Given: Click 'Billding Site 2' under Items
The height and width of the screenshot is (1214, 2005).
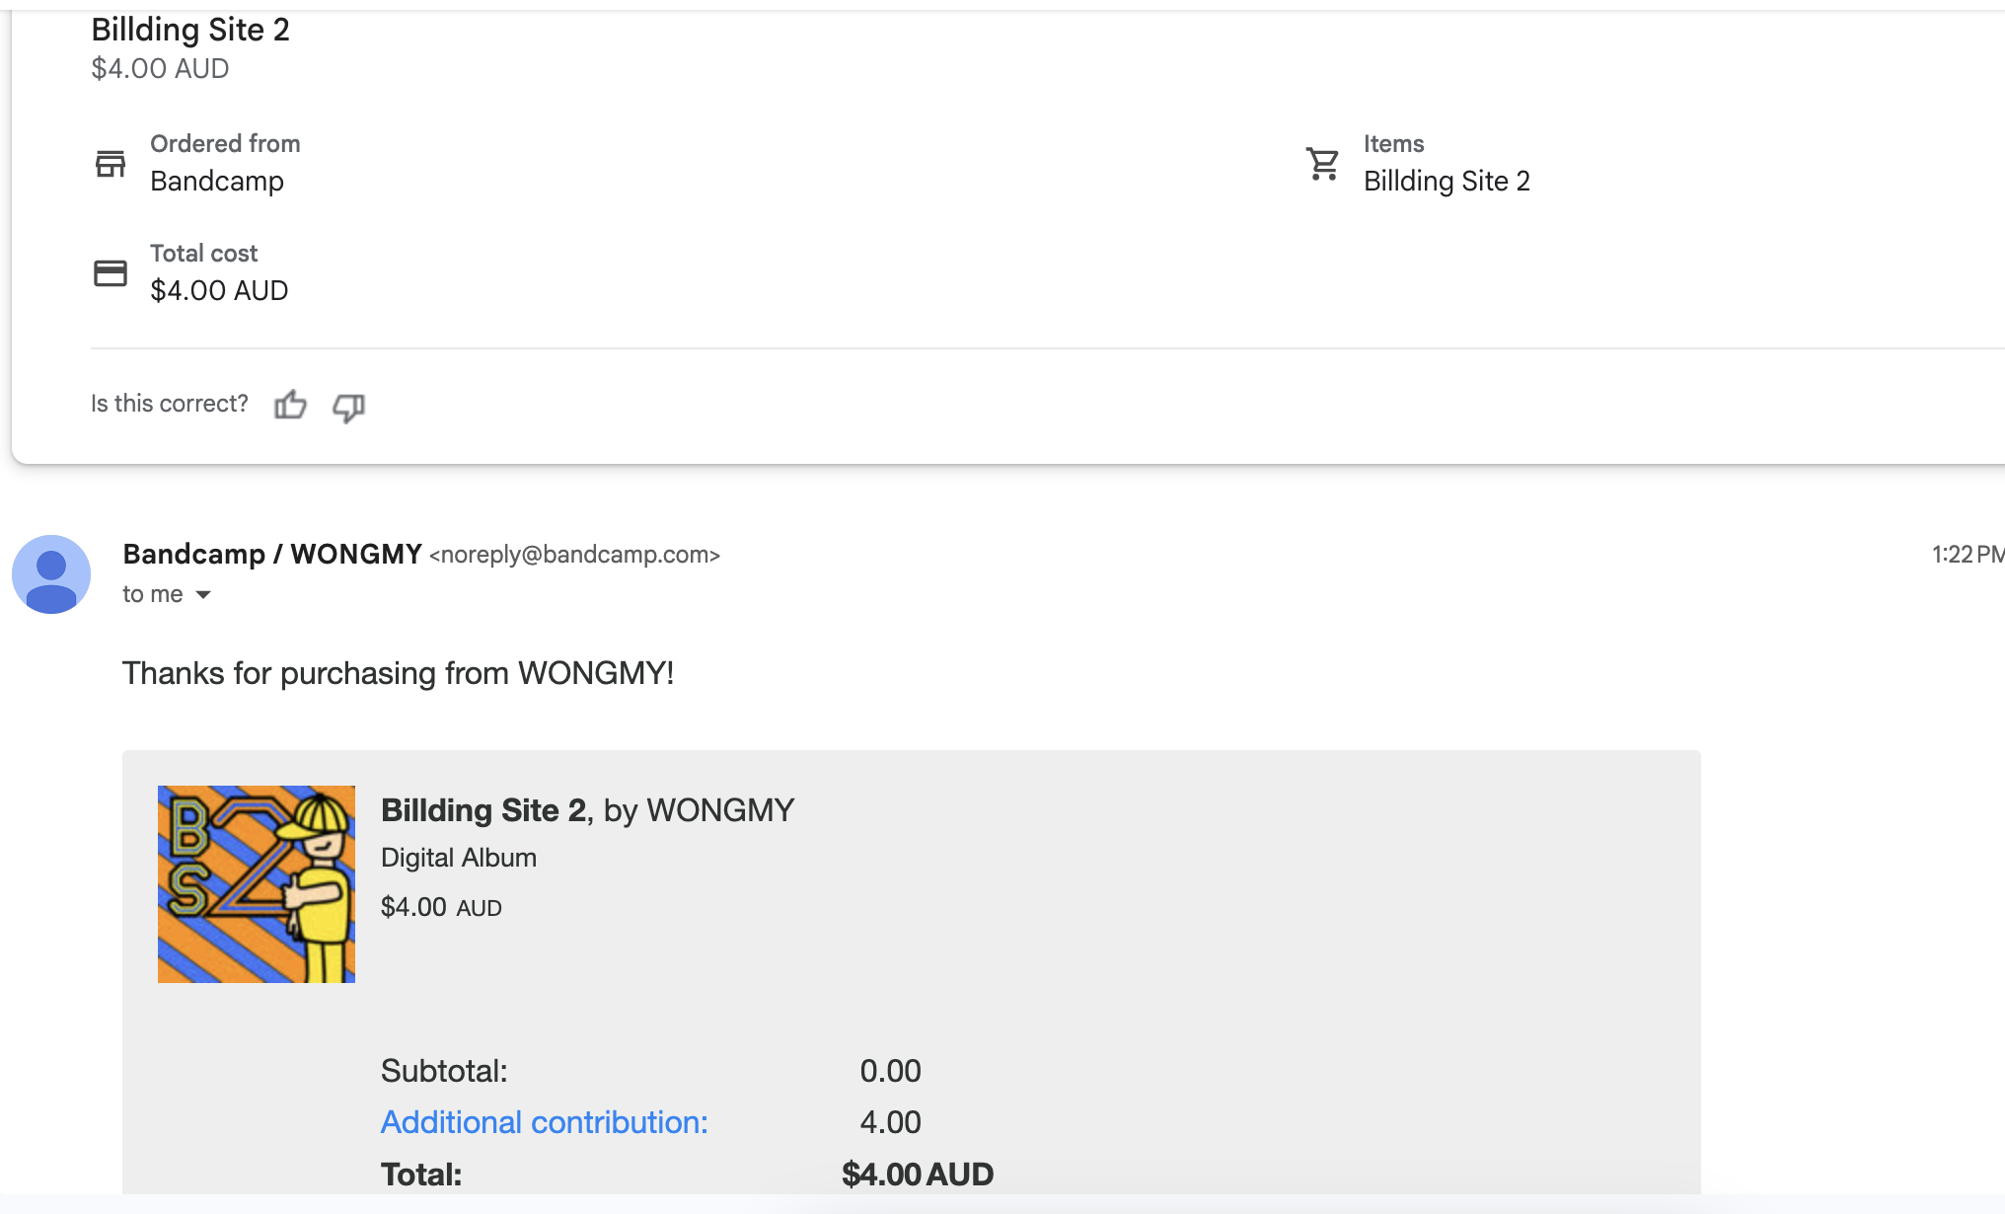Looking at the screenshot, I should 1447,182.
